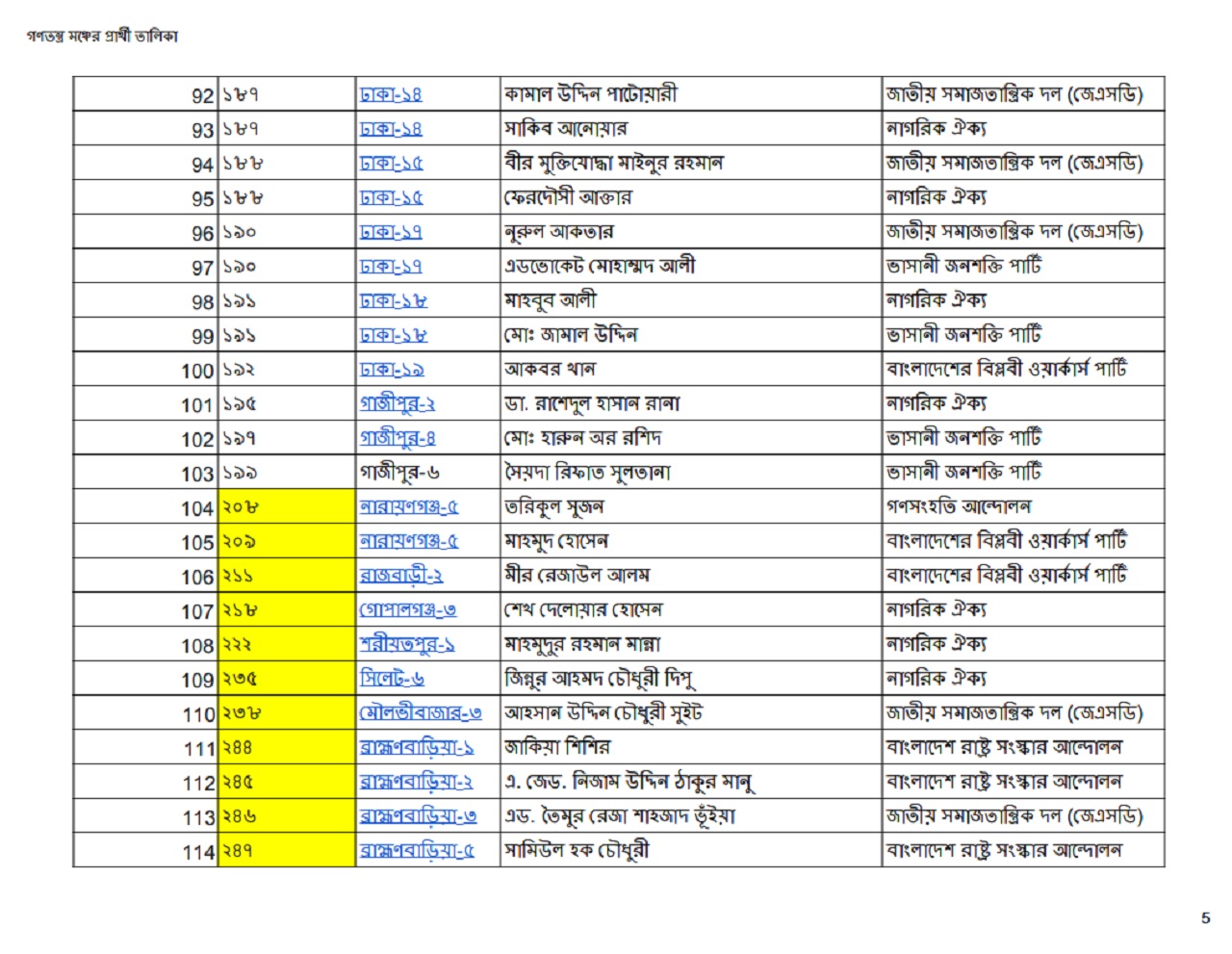Screen dimensions: 1232x954
Task: Click the yellow cell containing ২৪৭
Action: click(286, 851)
